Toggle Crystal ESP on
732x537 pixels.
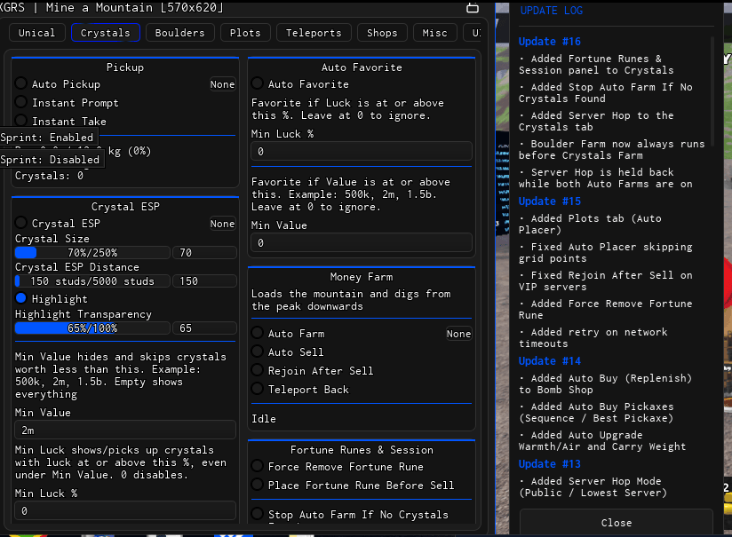click(21, 223)
